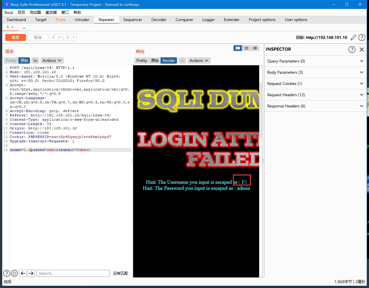Click the Burp Suite logo icon in title bar
Screen dimensions: 369x288
point(7,4)
